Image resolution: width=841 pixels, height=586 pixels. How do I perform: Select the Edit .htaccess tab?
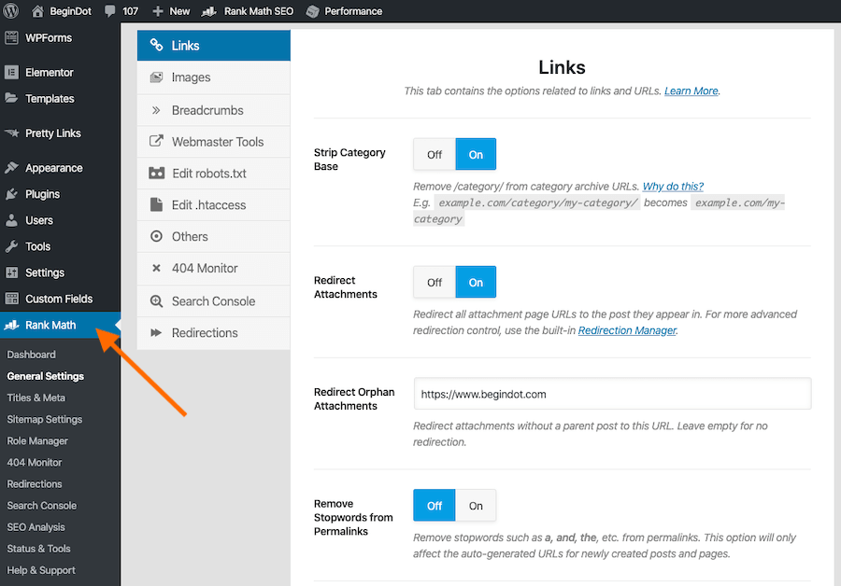(x=213, y=204)
